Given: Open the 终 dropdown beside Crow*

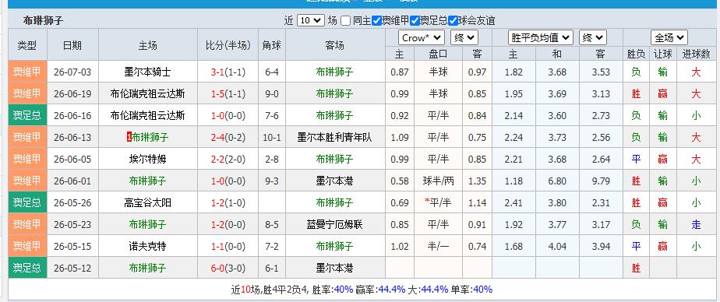Looking at the screenshot, I should coord(464,37).
